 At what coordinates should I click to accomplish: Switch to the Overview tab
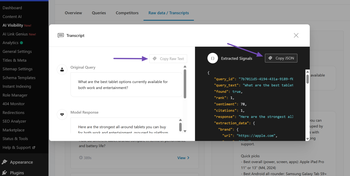click(x=73, y=13)
